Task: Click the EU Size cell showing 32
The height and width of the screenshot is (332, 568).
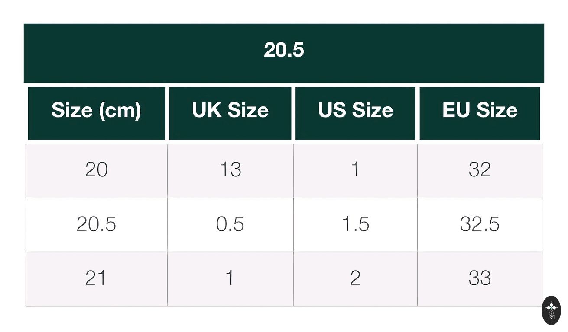Action: tap(480, 170)
